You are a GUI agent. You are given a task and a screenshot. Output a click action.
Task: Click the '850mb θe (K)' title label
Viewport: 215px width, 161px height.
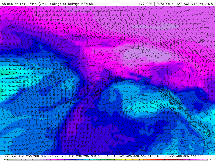click(13, 4)
